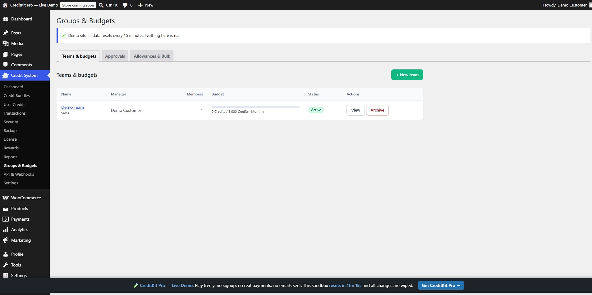Viewport: 592px width, 295px height.
Task: Click the plus icon beside New
Action: (x=140, y=5)
